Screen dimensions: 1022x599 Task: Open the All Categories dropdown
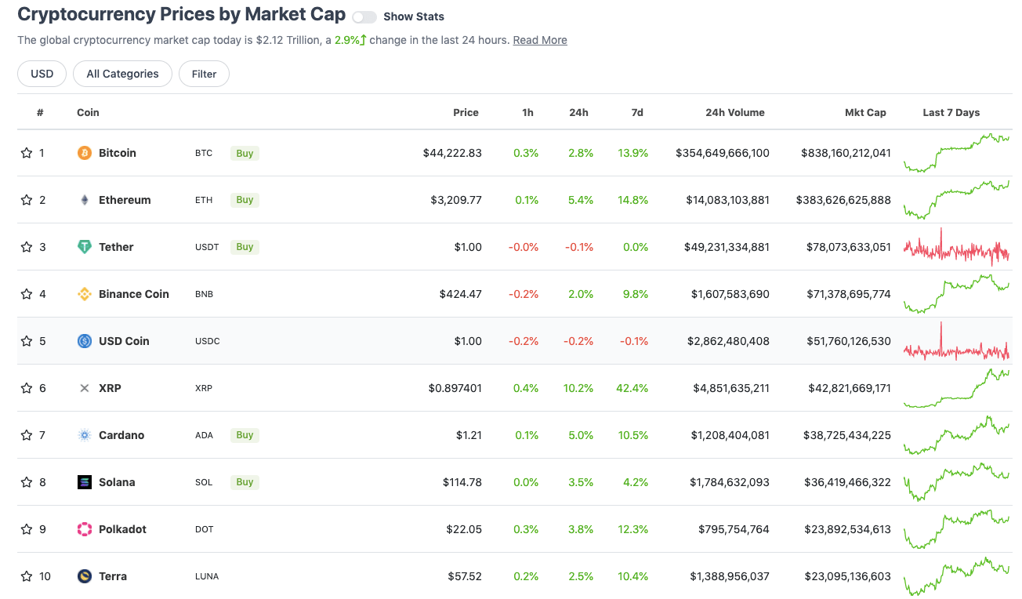click(x=122, y=74)
